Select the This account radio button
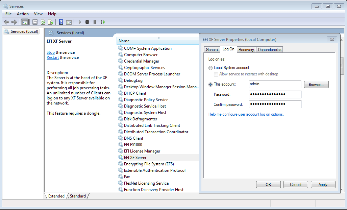The height and width of the screenshot is (210, 347). (x=210, y=85)
